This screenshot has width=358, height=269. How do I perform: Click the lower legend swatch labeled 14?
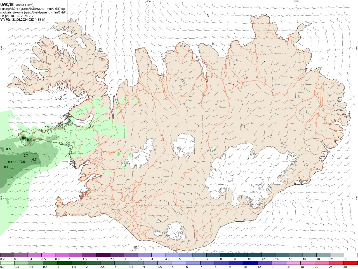pos(279,263)
